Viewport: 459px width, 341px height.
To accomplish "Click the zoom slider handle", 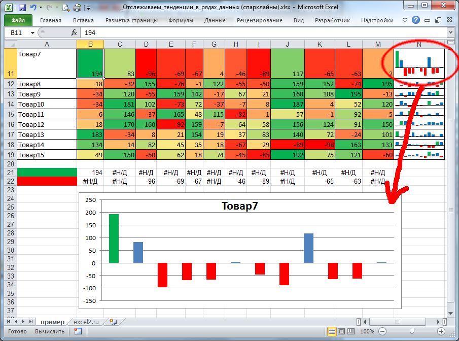I will pyautogui.click(x=412, y=331).
